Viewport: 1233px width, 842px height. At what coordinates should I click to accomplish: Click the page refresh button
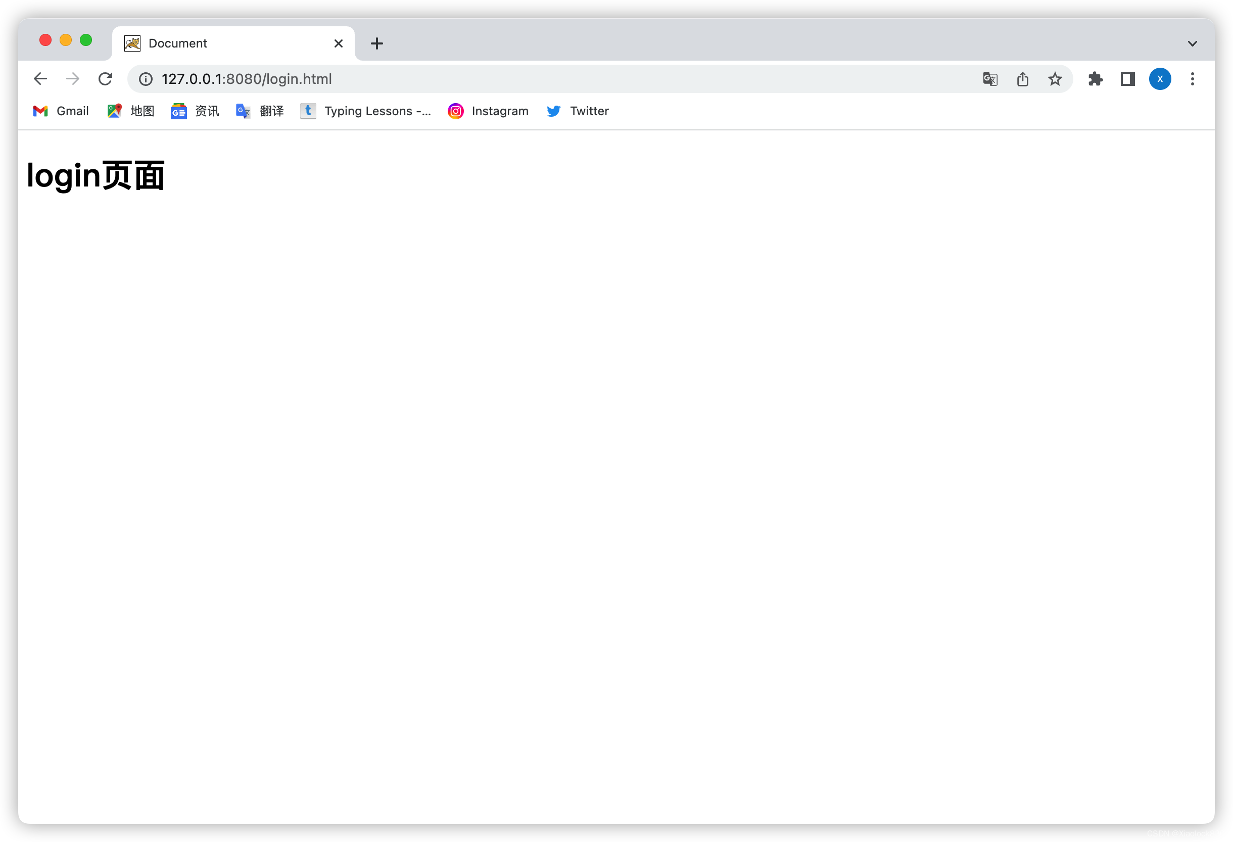tap(106, 78)
